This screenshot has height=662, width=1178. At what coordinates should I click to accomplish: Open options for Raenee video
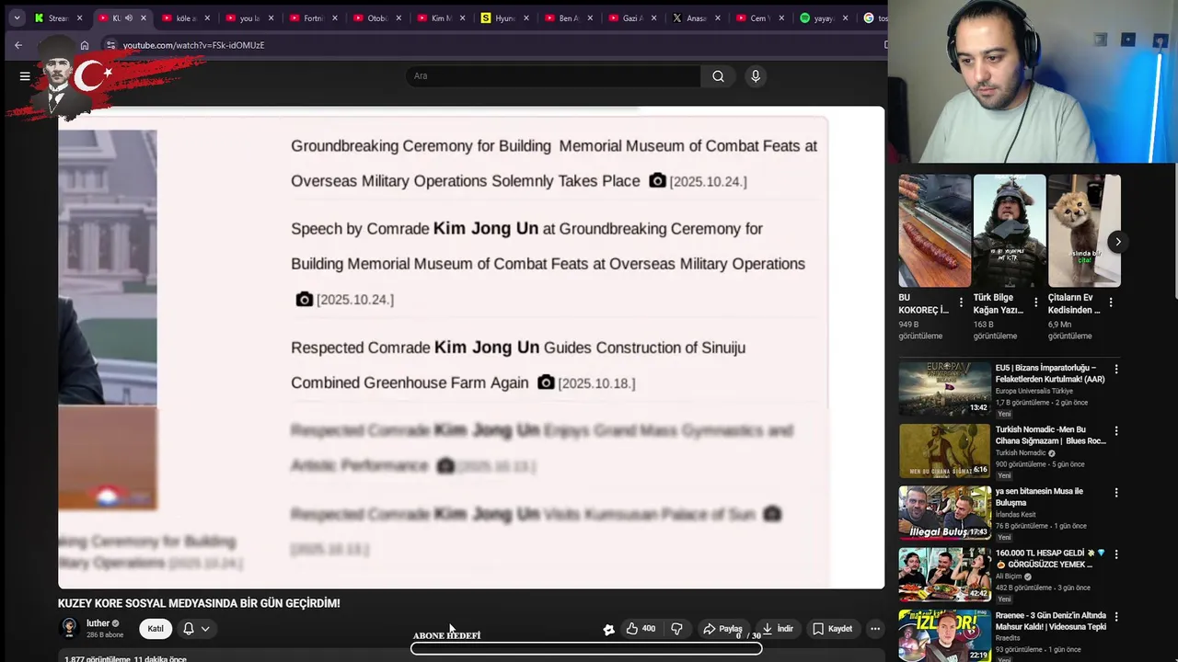click(1116, 616)
